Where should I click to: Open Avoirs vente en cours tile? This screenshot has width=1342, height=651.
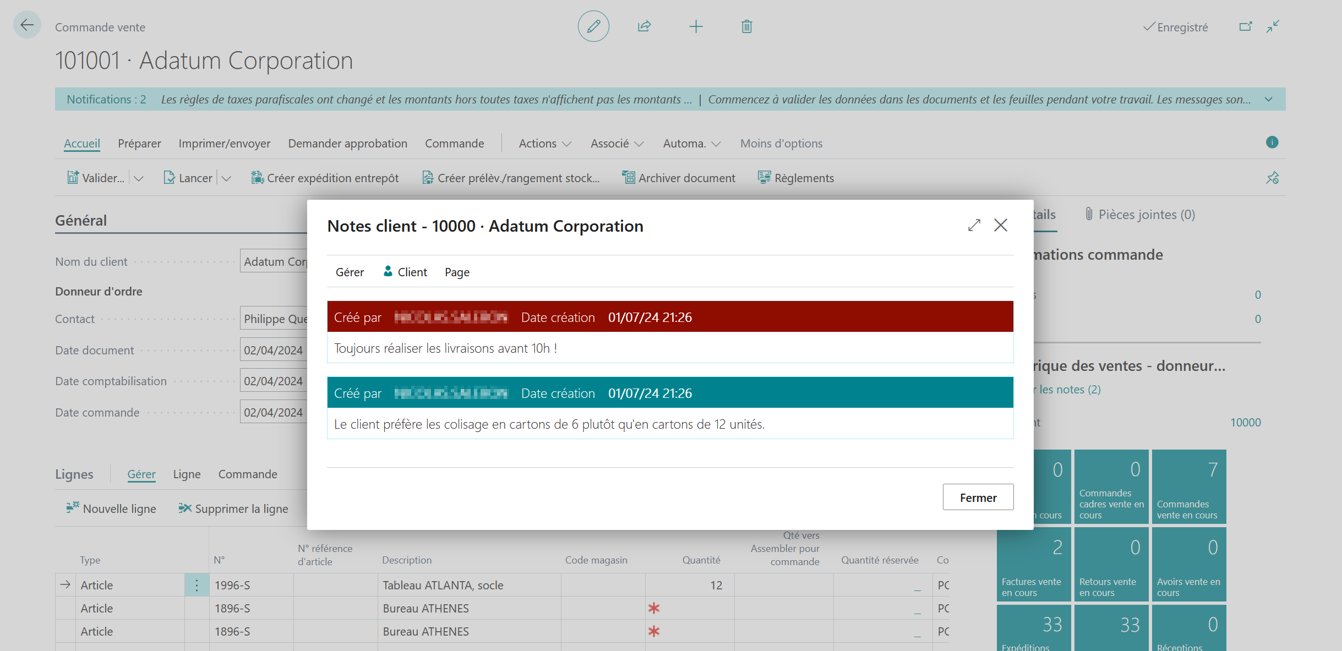pos(1189,564)
